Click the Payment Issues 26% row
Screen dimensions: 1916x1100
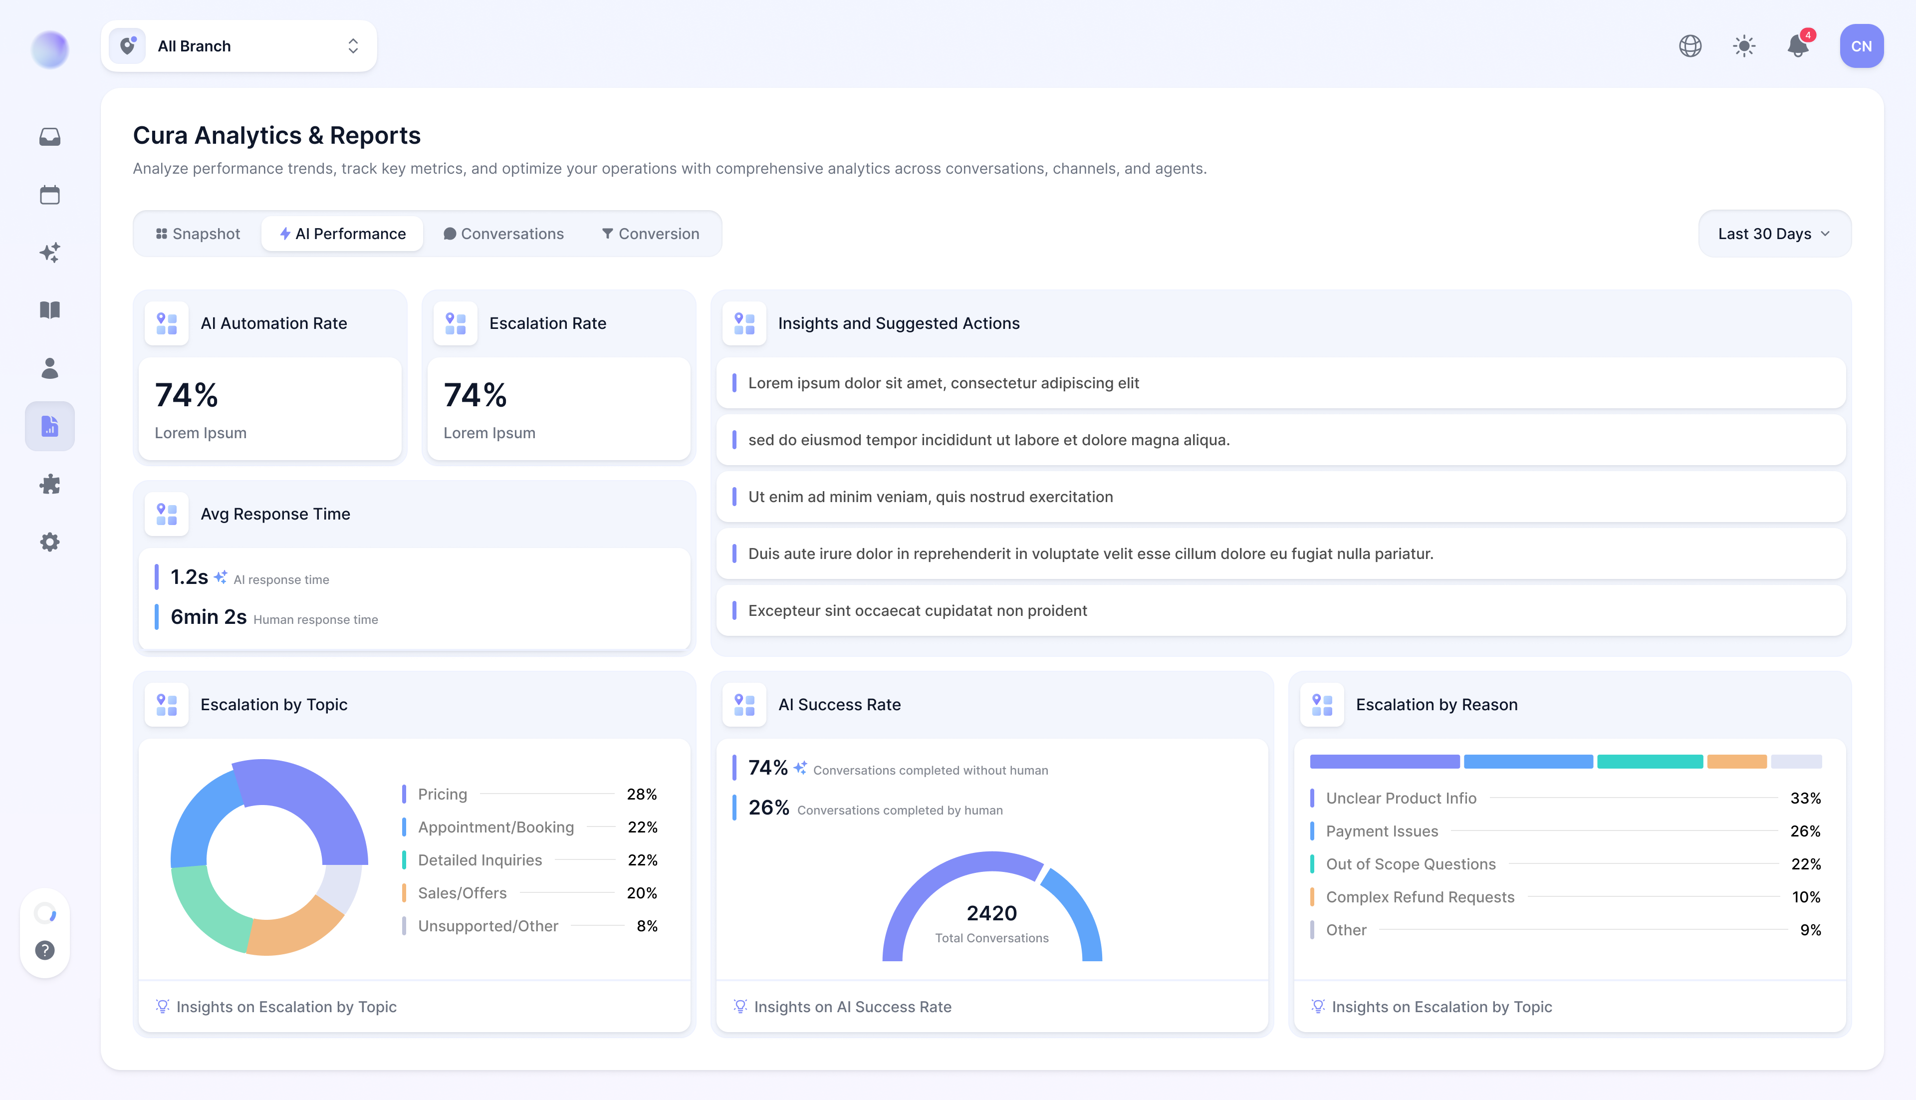[x=1566, y=831]
